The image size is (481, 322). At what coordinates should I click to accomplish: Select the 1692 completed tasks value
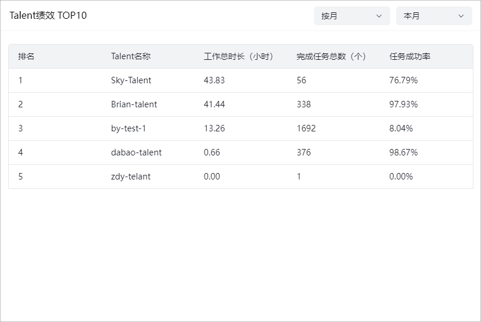coord(306,128)
